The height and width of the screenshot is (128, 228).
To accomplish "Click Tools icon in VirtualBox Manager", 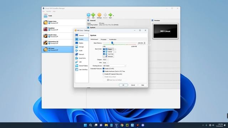I will pos(46,16).
